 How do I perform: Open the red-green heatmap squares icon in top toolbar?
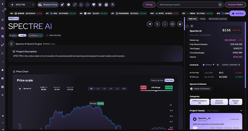75,5
